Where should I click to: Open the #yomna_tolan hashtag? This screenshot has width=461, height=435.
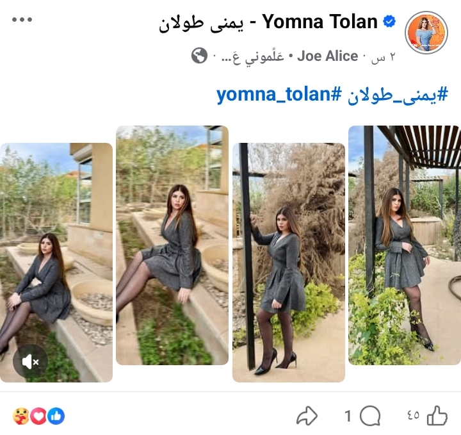[279, 95]
